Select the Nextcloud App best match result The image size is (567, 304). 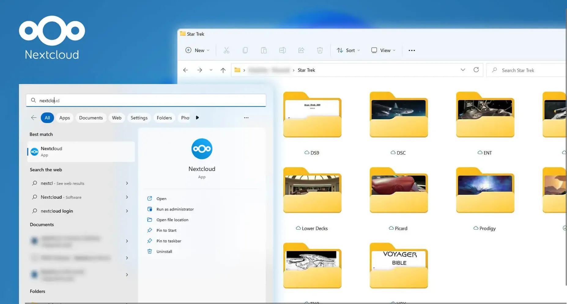coord(81,152)
